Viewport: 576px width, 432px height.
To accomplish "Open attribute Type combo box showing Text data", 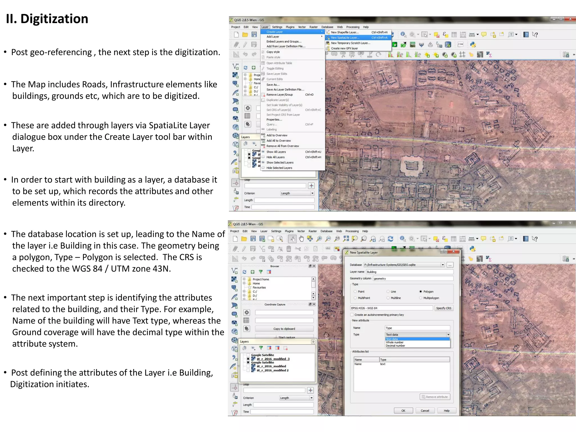I will (x=418, y=334).
